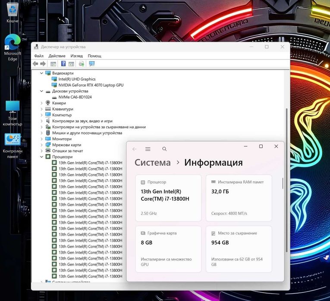330x301 pixels.
Task: Open the 'Процесор' info card
Action: [168, 198]
